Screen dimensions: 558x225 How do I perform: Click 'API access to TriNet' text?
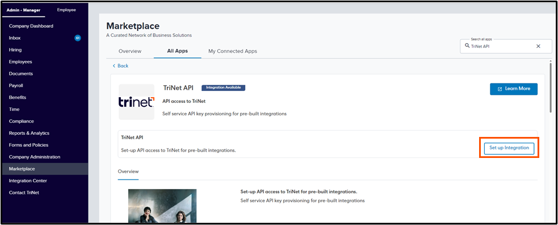(183, 102)
